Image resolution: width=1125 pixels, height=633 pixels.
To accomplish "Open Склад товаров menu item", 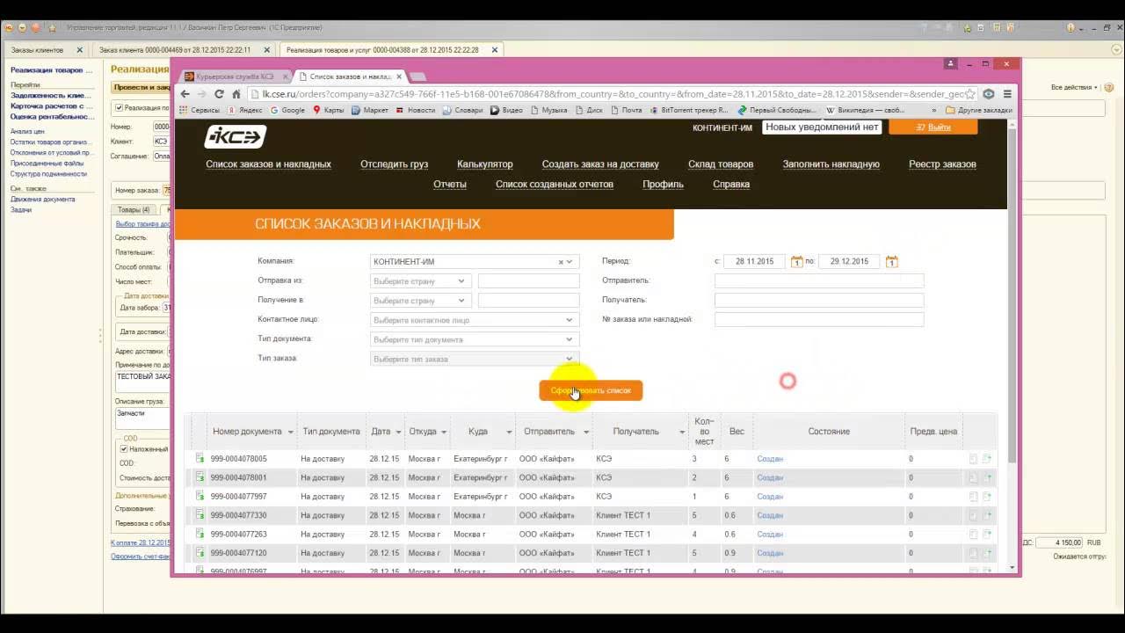I will coord(721,164).
